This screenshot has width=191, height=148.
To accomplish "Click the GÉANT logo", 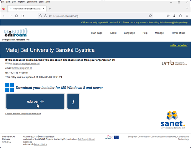I will [109, 137].
